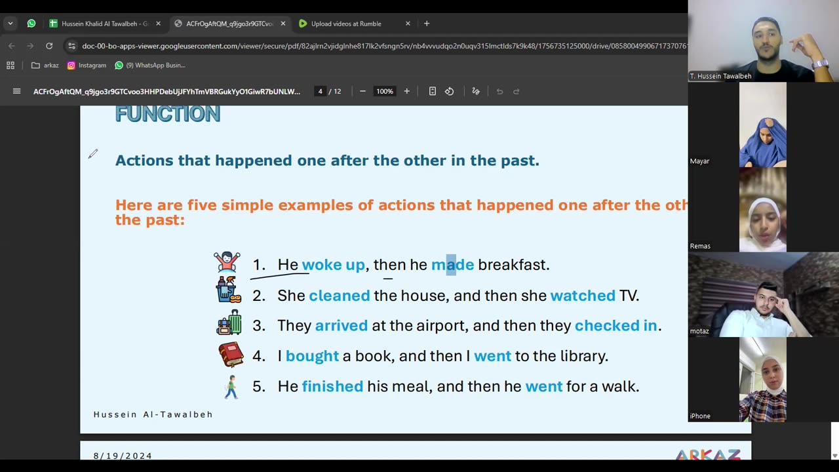This screenshot has width=839, height=472.
Task: Toggle the PDF sidebar menu
Action: [17, 91]
